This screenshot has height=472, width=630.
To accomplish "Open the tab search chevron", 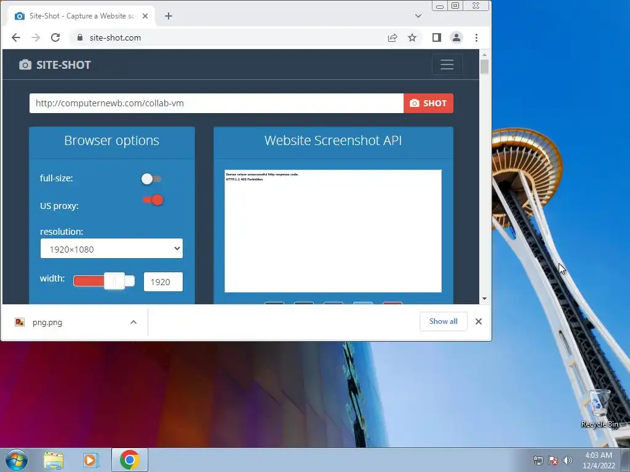I will click(x=418, y=16).
